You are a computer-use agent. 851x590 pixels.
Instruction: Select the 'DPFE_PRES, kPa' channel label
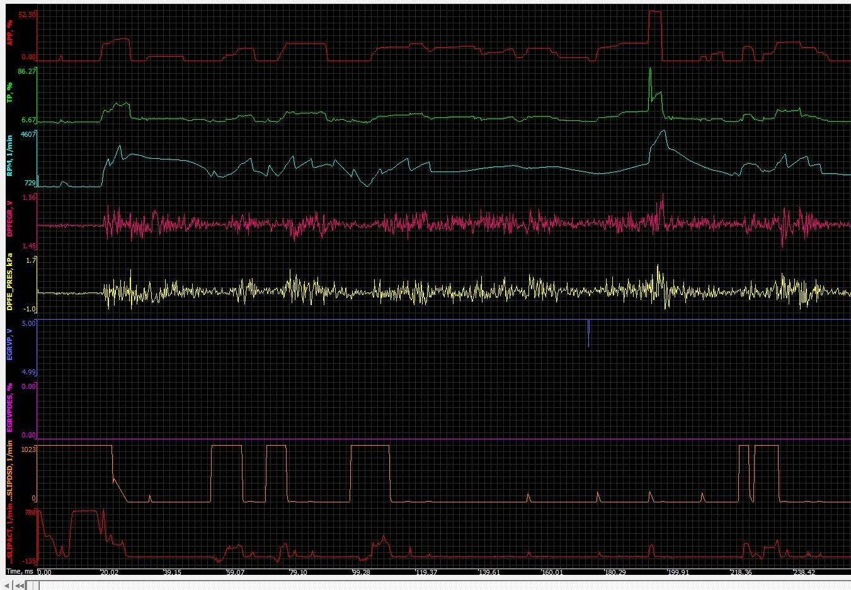tap(9, 282)
